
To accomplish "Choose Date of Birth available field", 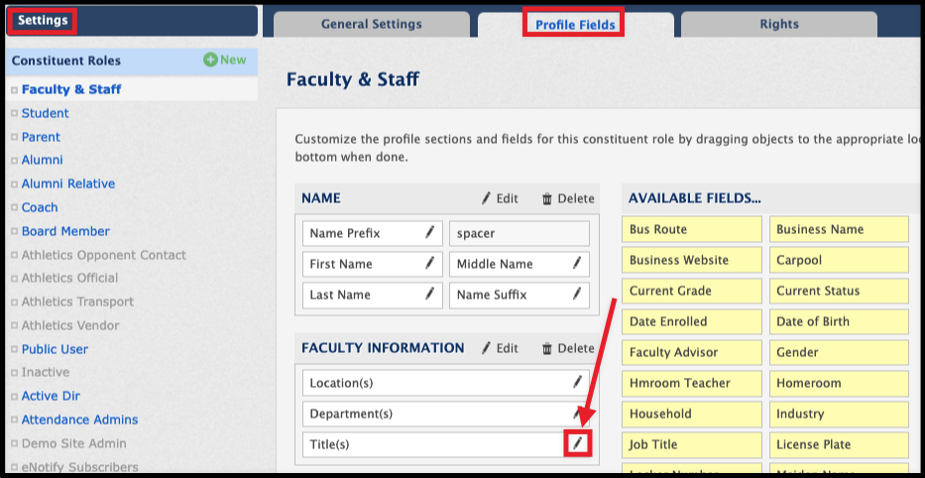I will (839, 321).
